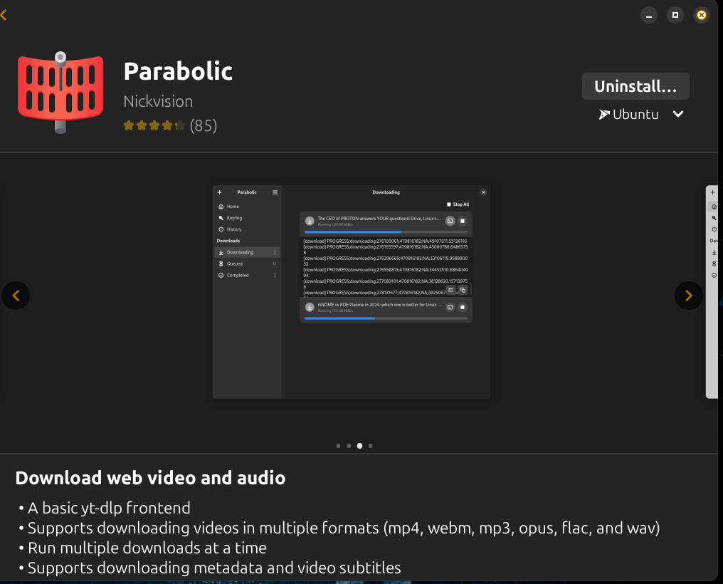Click the Uninstall… button
Viewport: 723px width, 584px height.
635,86
